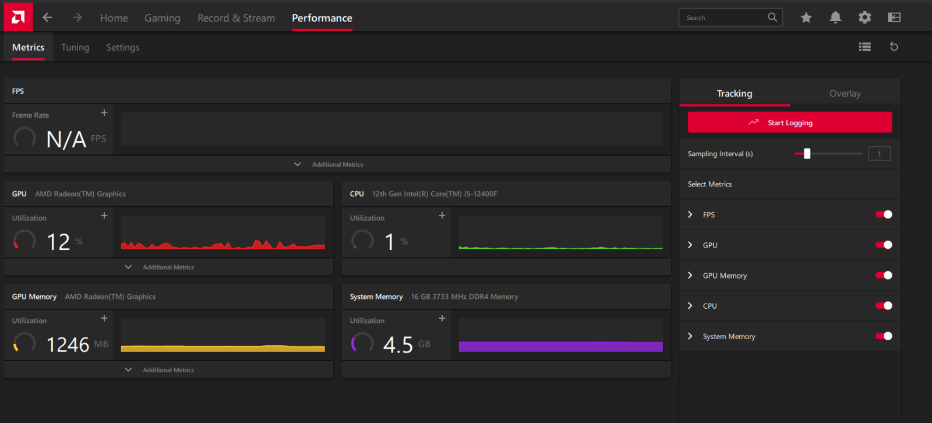This screenshot has height=423, width=932.
Task: Expand FPS metrics chevron
Action: [690, 214]
